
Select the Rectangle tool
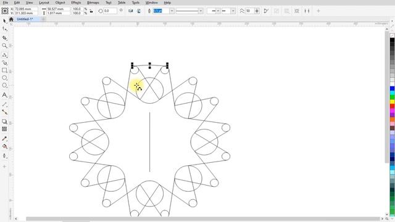4,70
